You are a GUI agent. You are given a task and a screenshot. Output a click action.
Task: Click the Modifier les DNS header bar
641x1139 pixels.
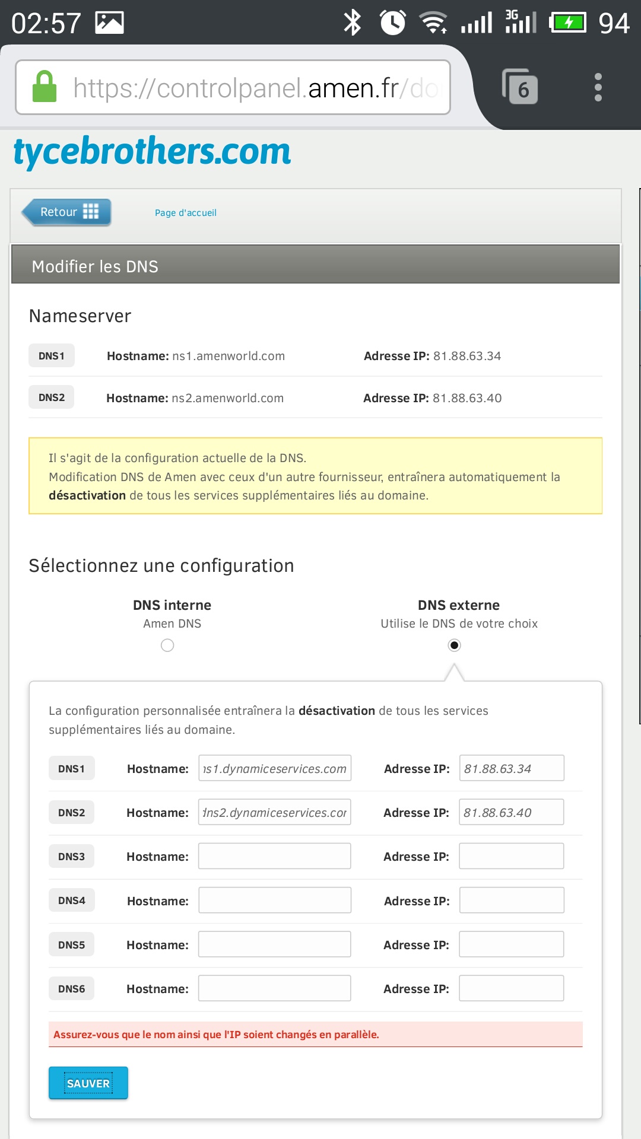pos(316,266)
